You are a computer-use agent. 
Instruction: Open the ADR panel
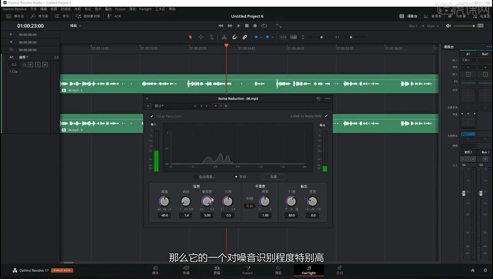click(x=114, y=16)
